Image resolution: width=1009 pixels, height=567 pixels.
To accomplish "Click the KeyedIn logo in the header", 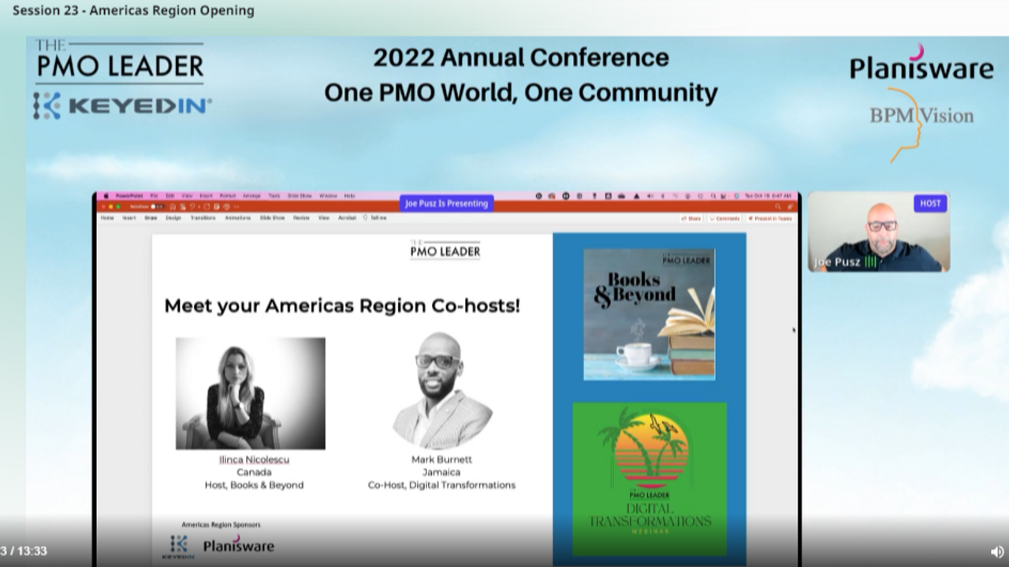I will pyautogui.click(x=122, y=106).
